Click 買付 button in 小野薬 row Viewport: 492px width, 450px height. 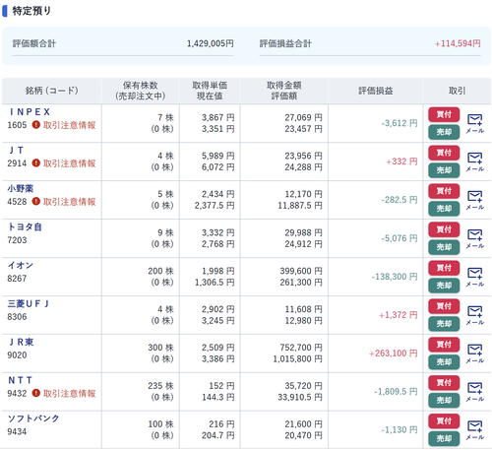[444, 191]
